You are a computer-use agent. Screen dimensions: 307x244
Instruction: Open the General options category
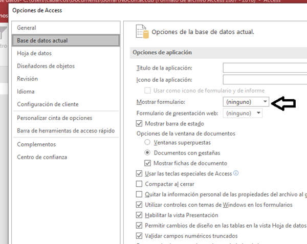(x=27, y=28)
